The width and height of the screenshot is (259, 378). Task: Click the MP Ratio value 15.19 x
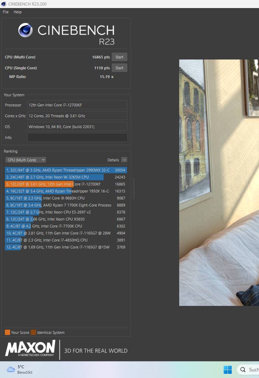(x=107, y=77)
